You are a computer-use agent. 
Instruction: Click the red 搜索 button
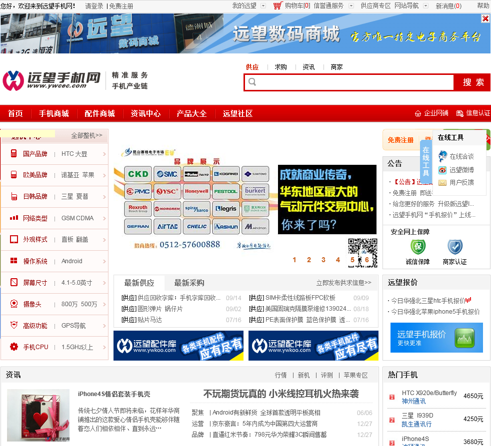coord(473,82)
